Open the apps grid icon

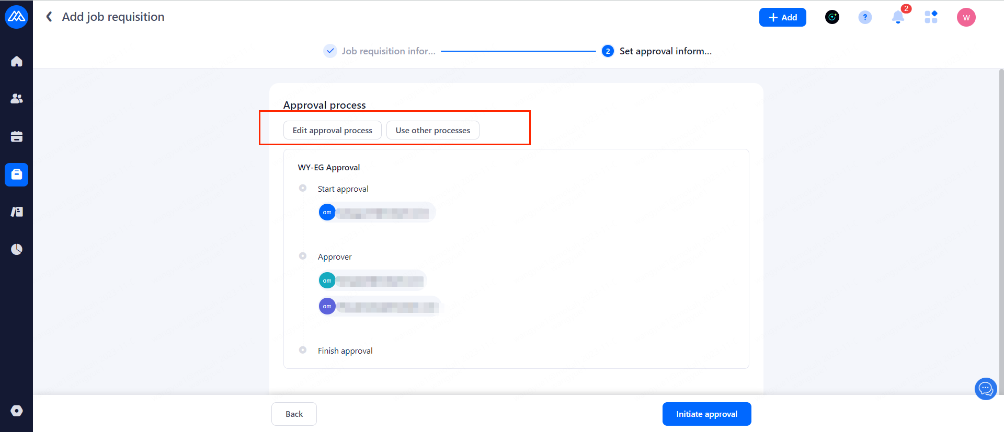[931, 17]
